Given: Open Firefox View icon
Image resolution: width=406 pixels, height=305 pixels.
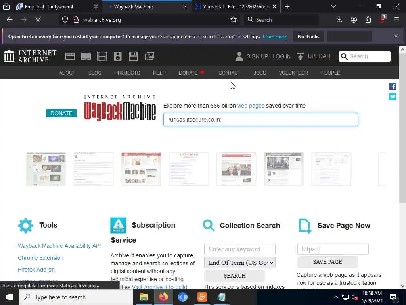Looking at the screenshot, I should (x=6, y=6).
